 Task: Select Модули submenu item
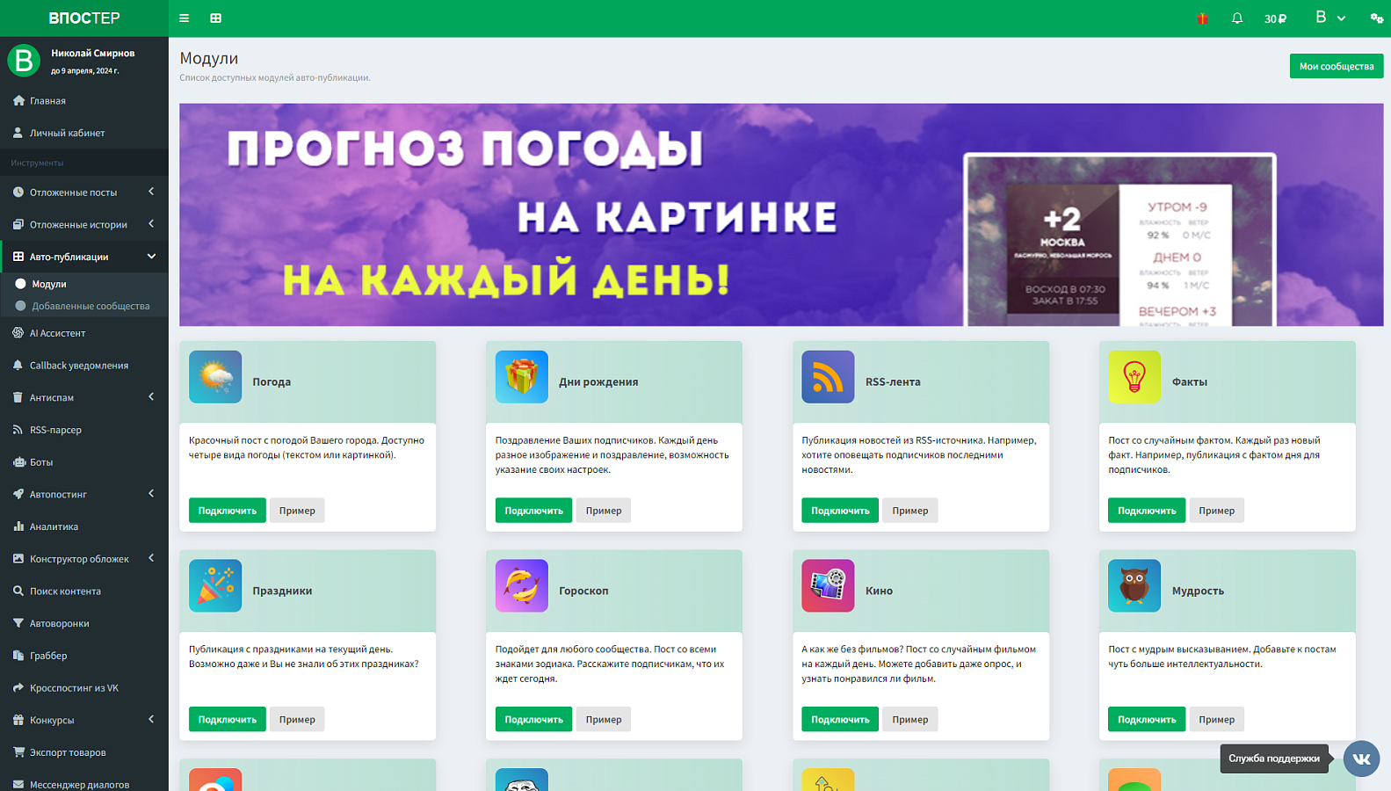coord(84,284)
